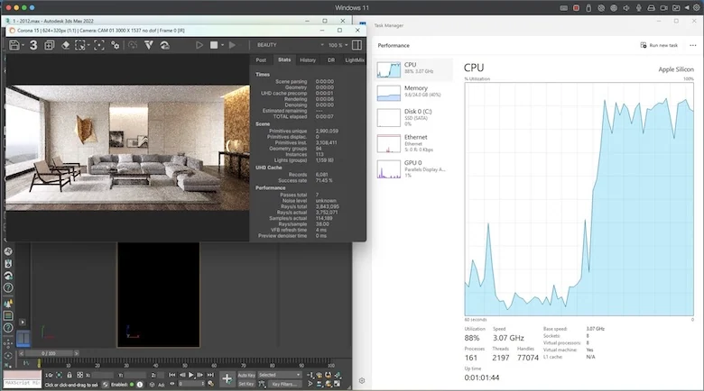This screenshot has width=704, height=391.
Task: Click the Y coordinate input field
Action: [x=135, y=375]
